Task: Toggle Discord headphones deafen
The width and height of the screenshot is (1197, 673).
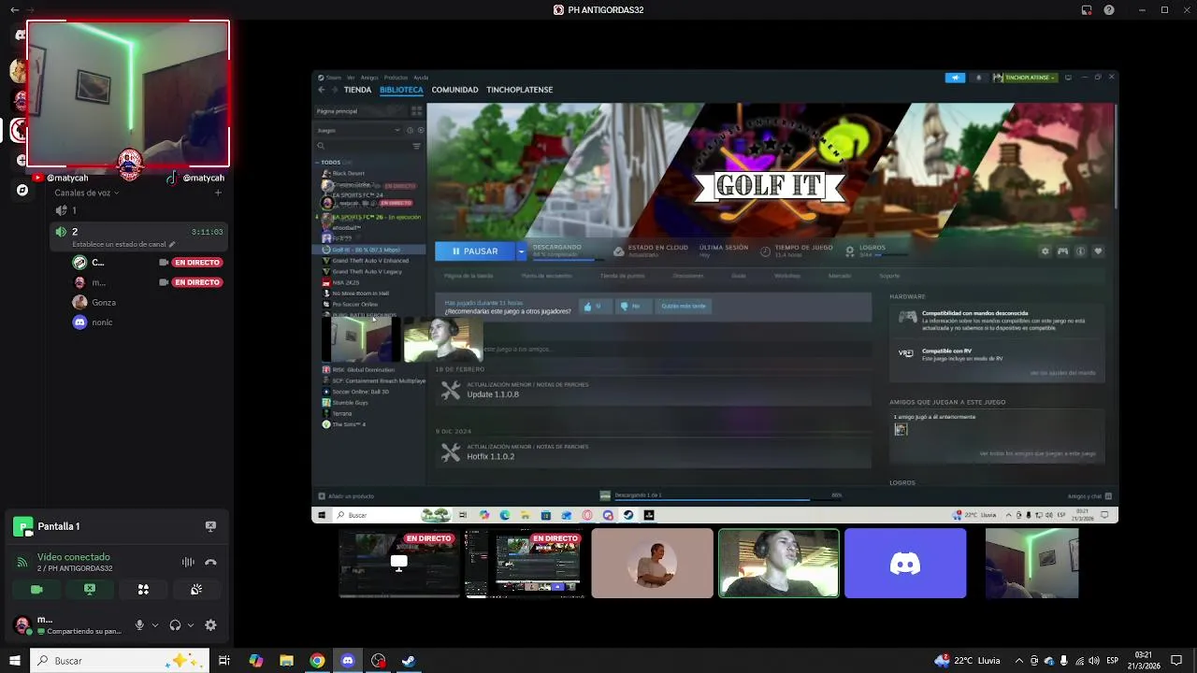Action: click(x=175, y=624)
